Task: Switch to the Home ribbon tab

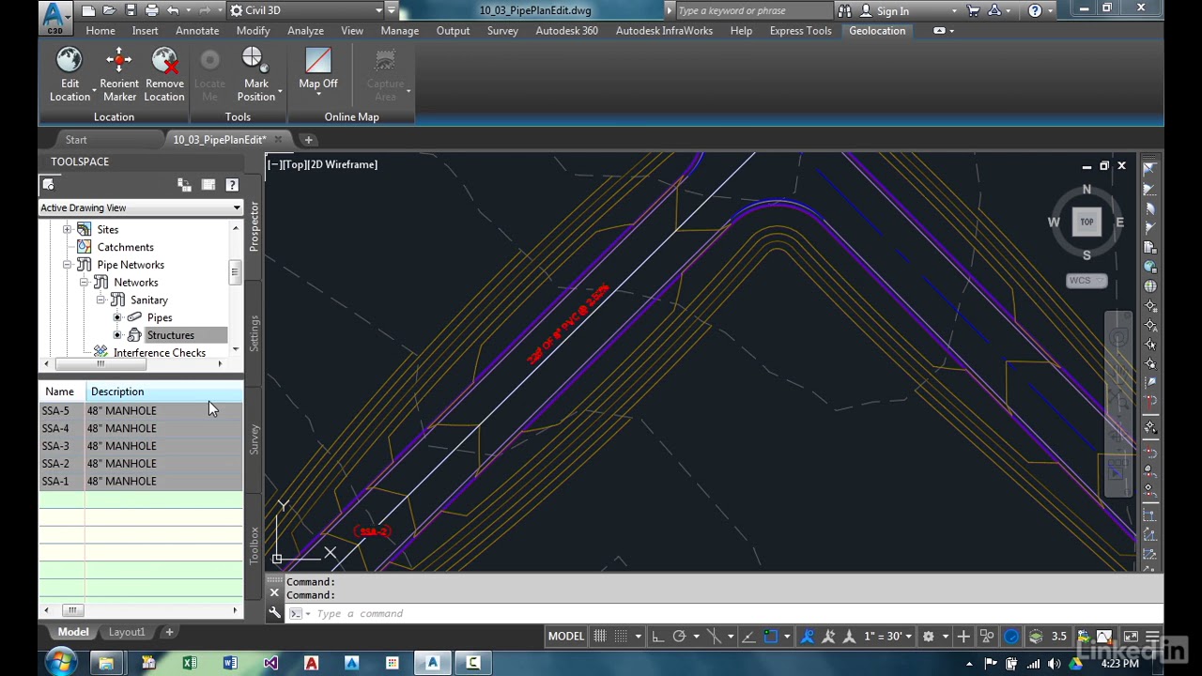Action: [x=100, y=31]
